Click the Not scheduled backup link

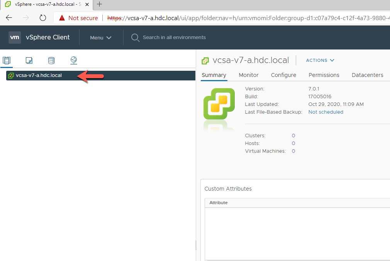click(x=326, y=112)
